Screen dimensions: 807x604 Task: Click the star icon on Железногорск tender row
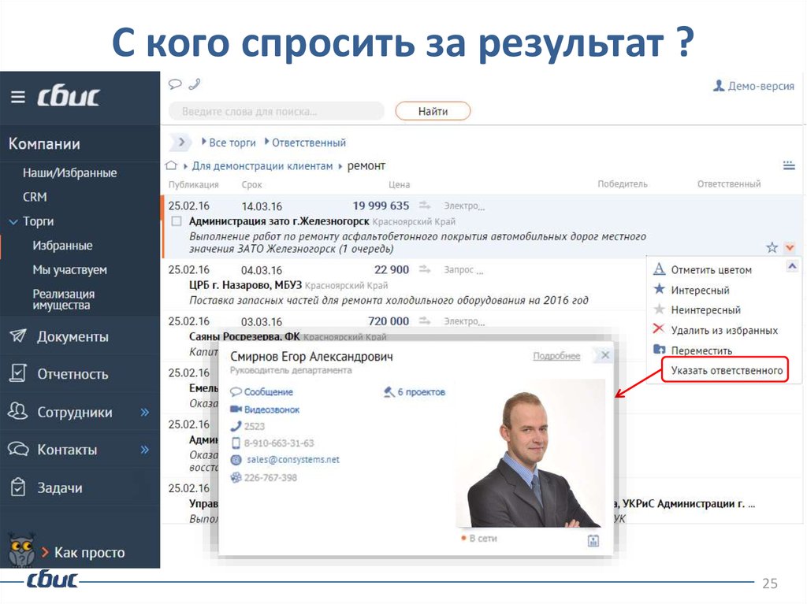click(x=772, y=247)
